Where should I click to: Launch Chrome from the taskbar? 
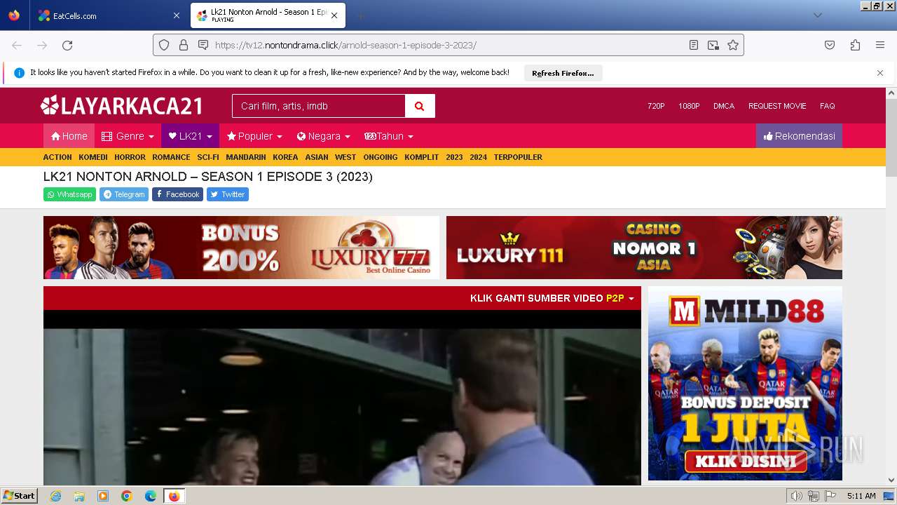pos(127,496)
